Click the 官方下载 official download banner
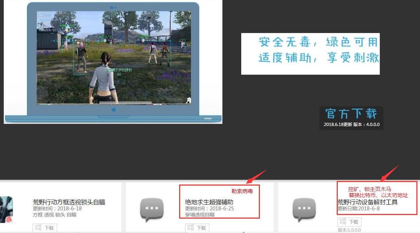This screenshot has height=233, width=420. (351, 113)
